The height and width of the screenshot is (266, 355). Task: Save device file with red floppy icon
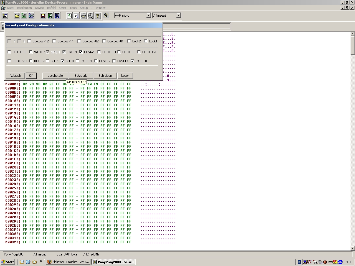point(43,16)
